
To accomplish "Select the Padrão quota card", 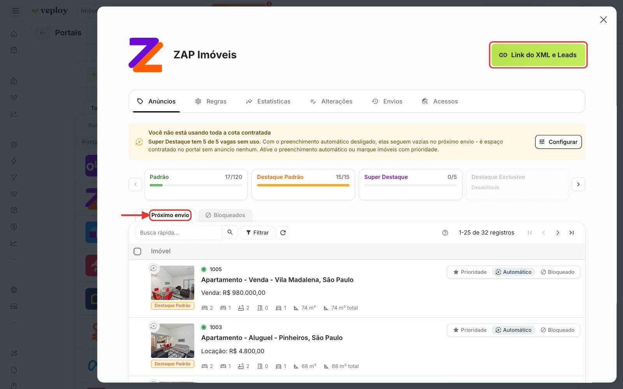I will coord(196,184).
